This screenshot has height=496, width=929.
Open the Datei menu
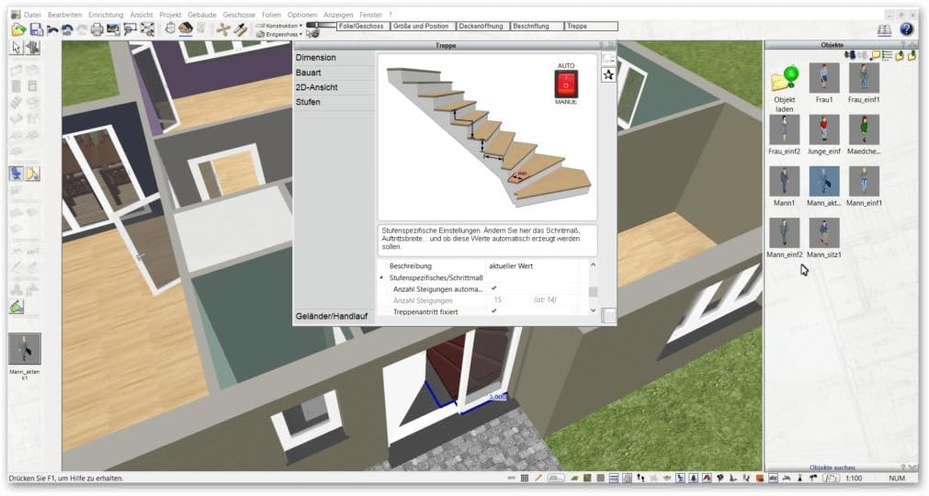point(32,15)
